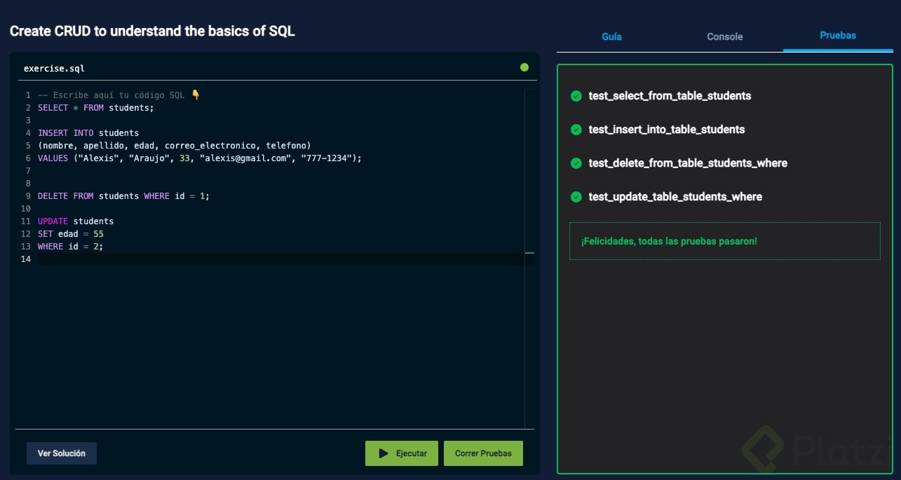Run tests with Correr Pruebas button
Screen dimensions: 901x480
point(483,453)
